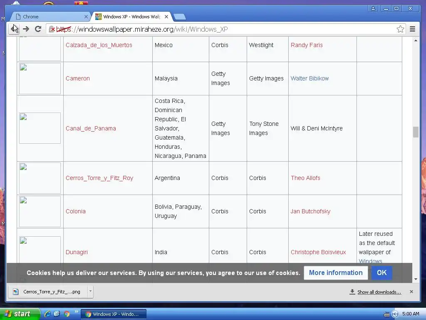Bookmark this page with the star icon
426x320 pixels.
point(400,29)
